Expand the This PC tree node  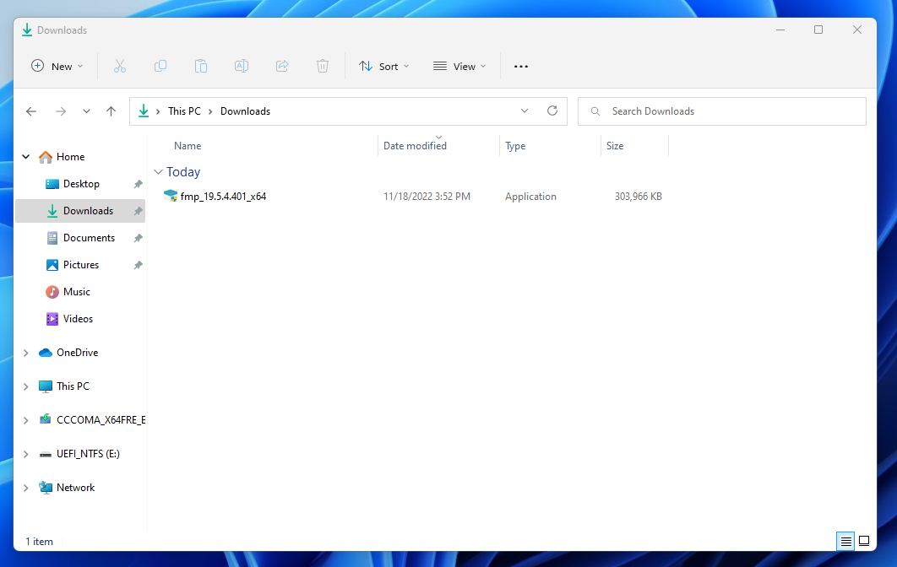point(25,387)
